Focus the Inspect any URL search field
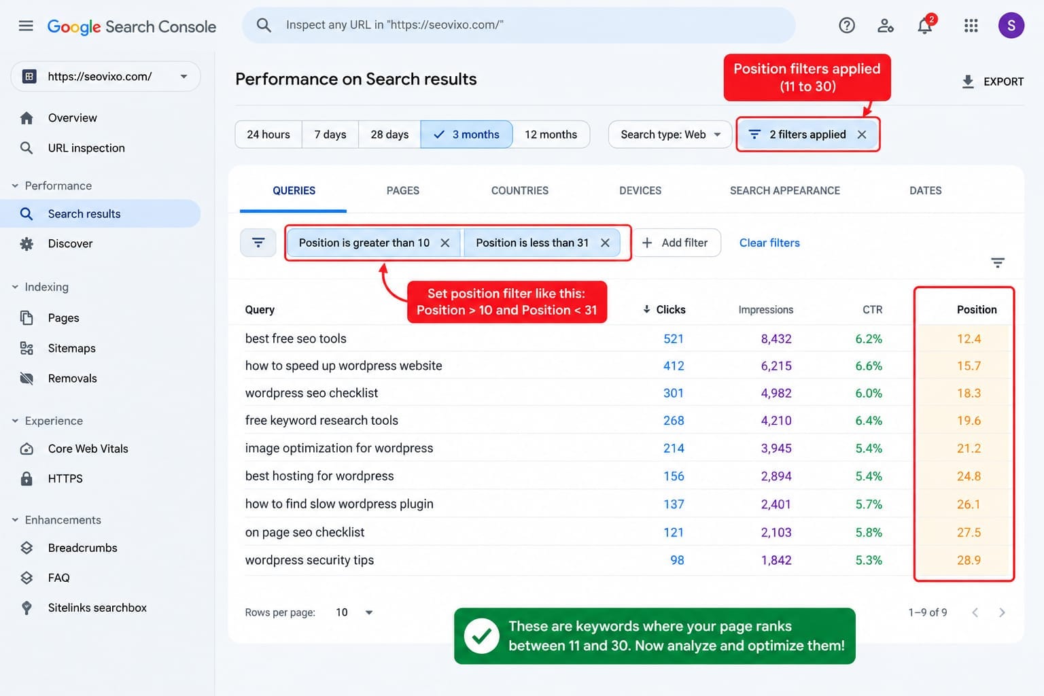The image size is (1044, 696). (x=518, y=25)
